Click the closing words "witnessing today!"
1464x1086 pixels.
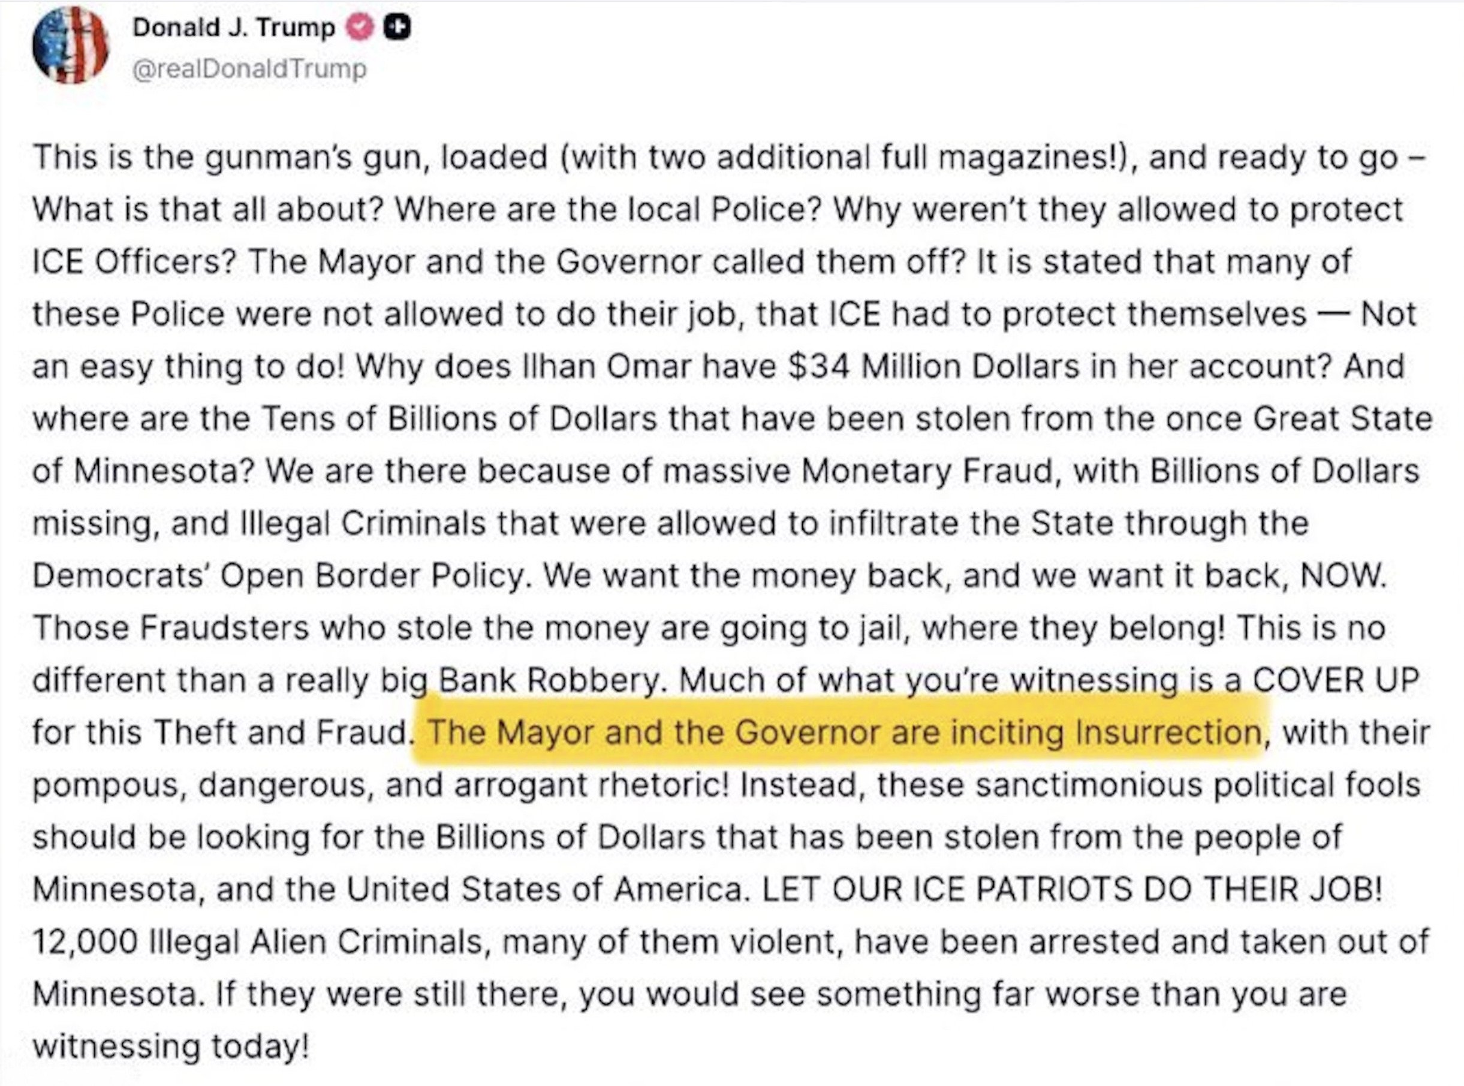(171, 1046)
